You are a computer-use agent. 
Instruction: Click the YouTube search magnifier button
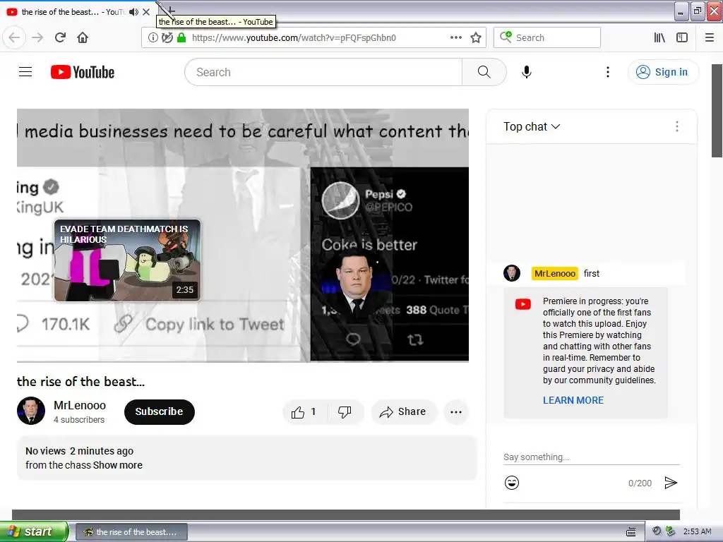484,72
